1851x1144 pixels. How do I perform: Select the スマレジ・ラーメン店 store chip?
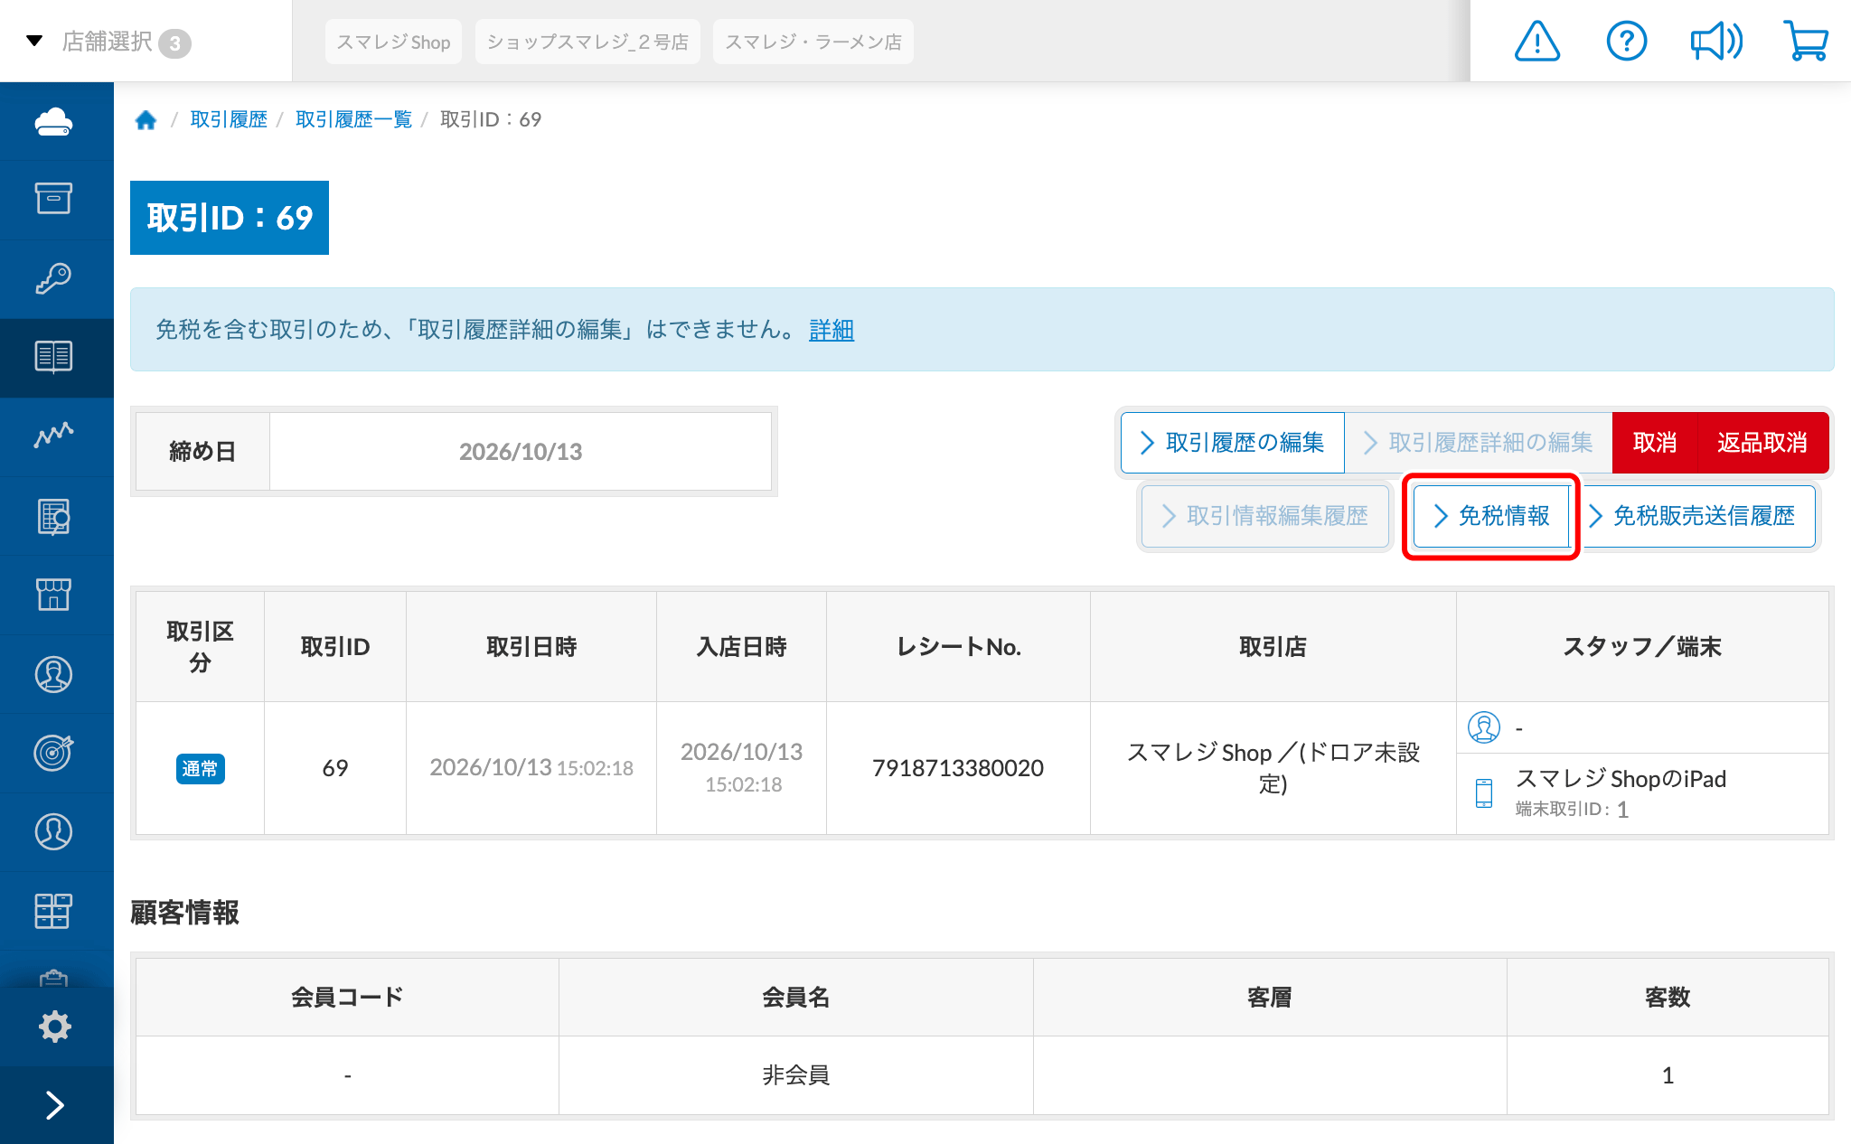813,42
